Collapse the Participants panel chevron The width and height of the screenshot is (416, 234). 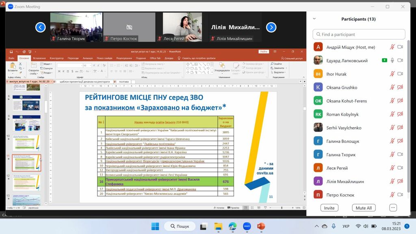pyautogui.click(x=314, y=19)
